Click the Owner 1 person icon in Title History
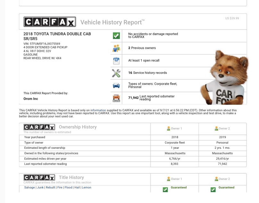The image size is (259, 203). (168, 179)
